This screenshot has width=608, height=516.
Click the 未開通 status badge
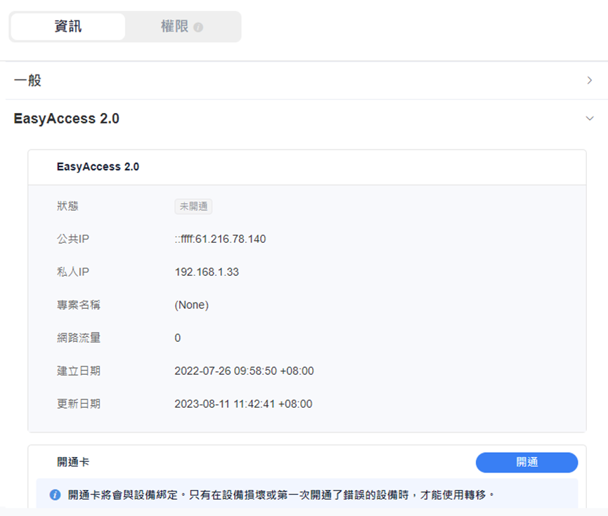pyautogui.click(x=193, y=206)
